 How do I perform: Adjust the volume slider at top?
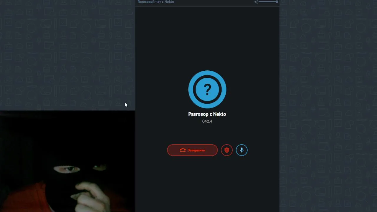(x=269, y=2)
